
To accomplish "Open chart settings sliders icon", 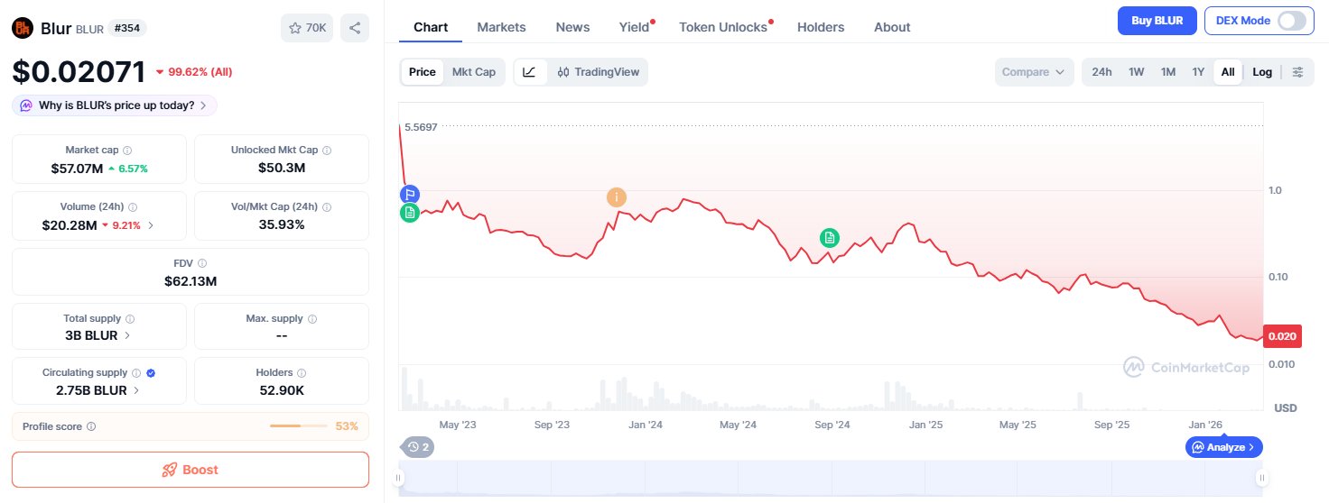I will coord(1298,72).
